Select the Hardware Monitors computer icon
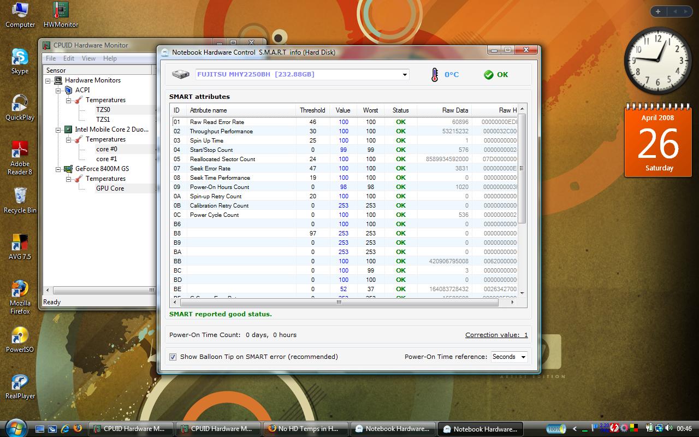Viewport: 699px width, 437px height. [59, 80]
